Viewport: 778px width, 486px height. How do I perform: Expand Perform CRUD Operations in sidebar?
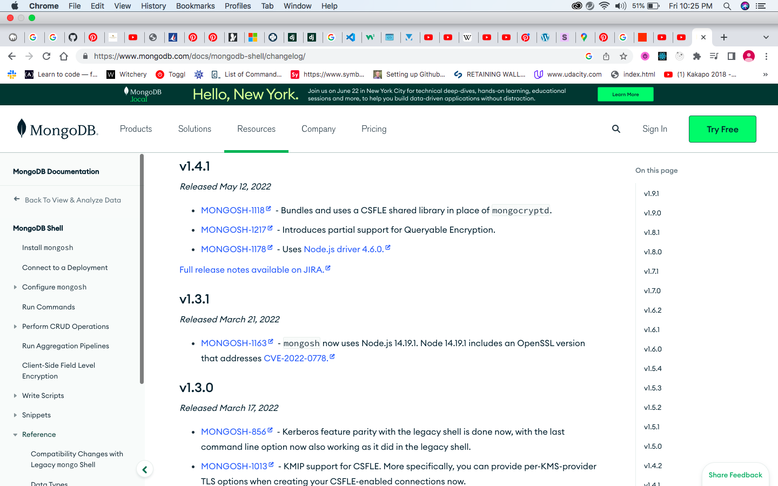coord(15,327)
